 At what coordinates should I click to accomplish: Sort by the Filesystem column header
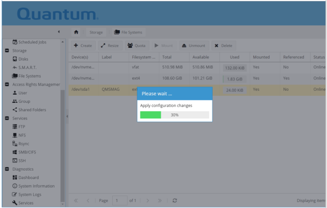click(144, 57)
